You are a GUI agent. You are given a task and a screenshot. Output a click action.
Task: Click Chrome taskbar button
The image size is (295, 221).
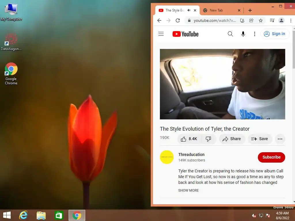click(x=77, y=215)
